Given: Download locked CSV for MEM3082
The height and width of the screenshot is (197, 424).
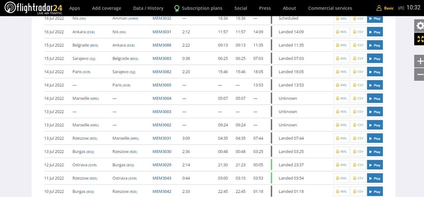Looking at the screenshot, I should tap(358, 72).
